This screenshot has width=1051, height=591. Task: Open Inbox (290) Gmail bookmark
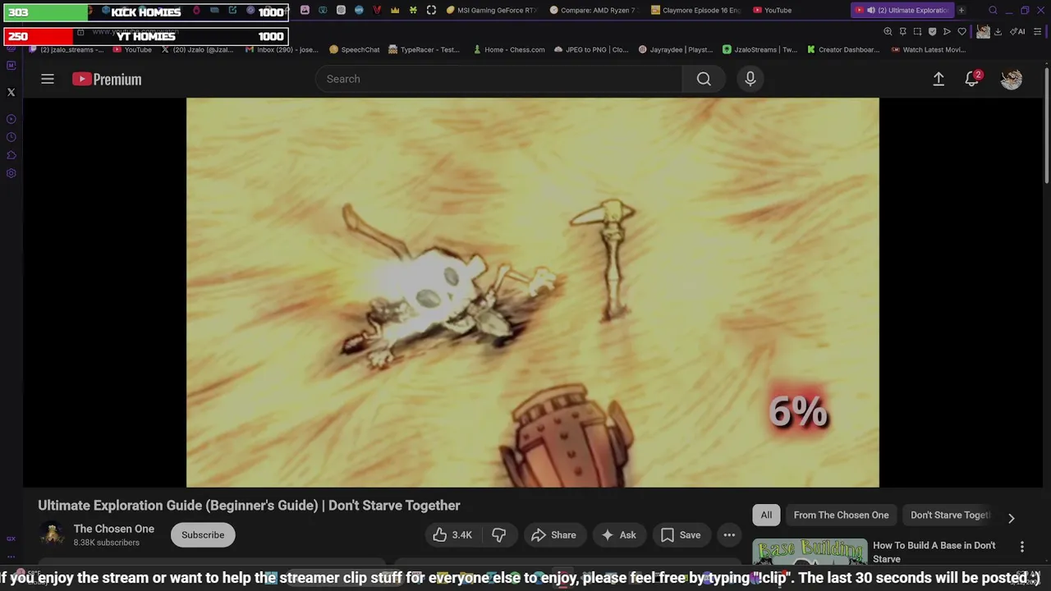pos(282,49)
